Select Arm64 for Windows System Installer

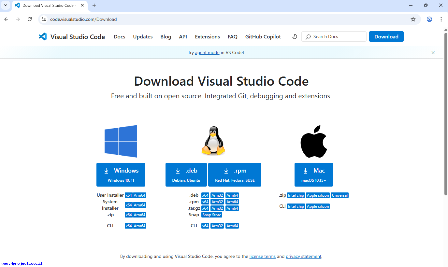(139, 205)
